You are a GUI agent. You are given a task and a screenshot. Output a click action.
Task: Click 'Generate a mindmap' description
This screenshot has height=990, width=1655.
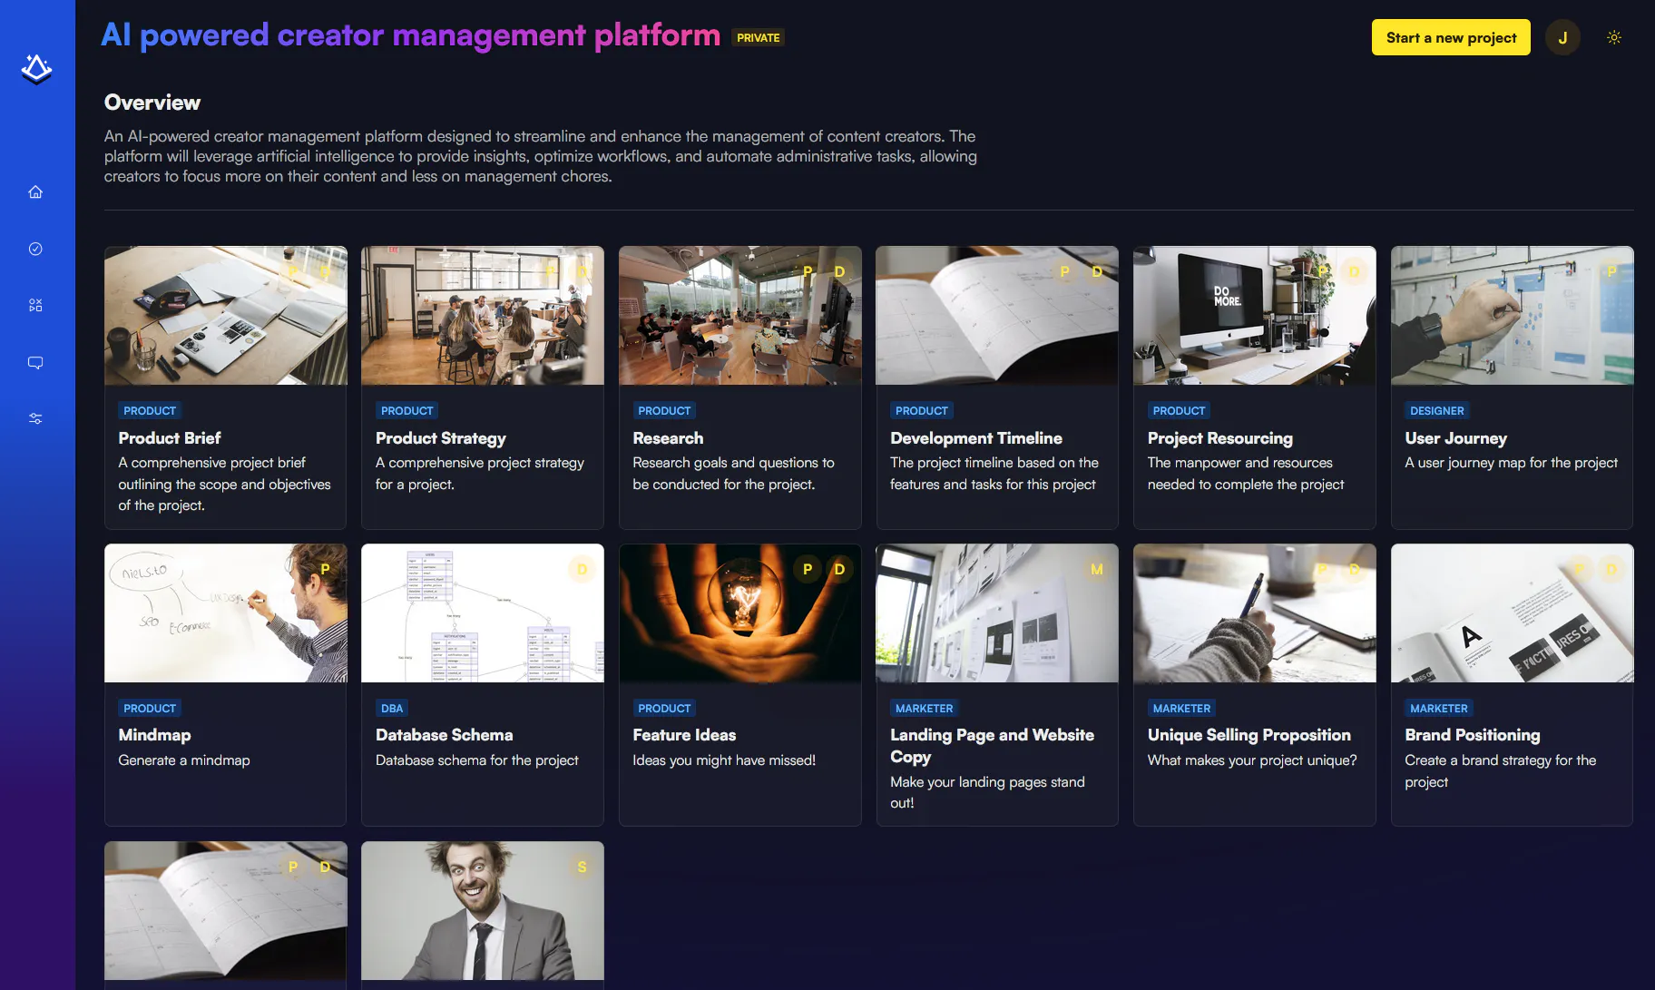tap(184, 760)
